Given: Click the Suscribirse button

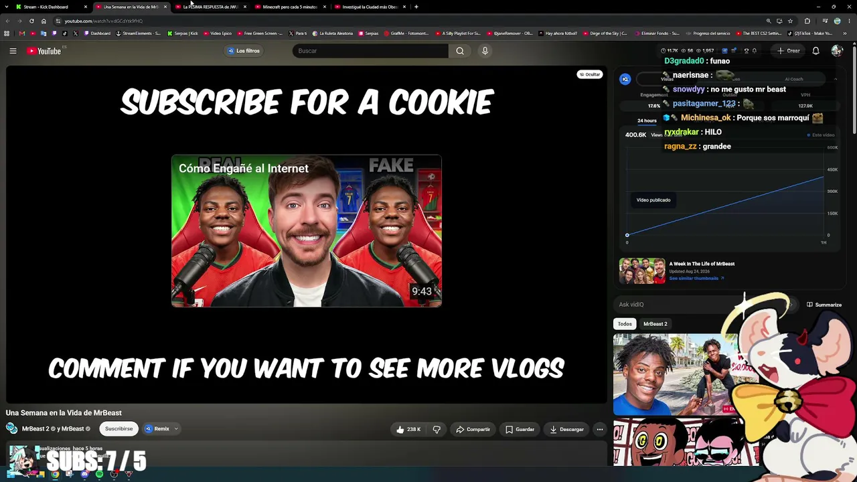Looking at the screenshot, I should click(119, 429).
